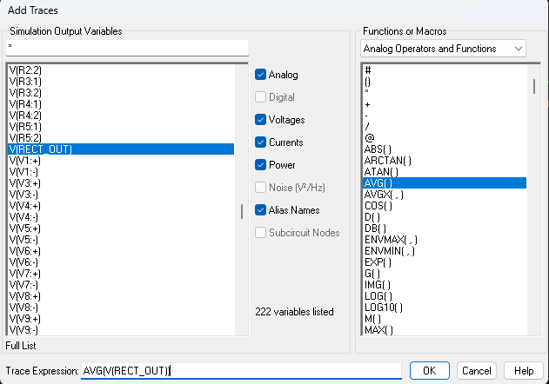Choose the MAX( ) function
Screen dimensions: 549x384
[x=445, y=329]
